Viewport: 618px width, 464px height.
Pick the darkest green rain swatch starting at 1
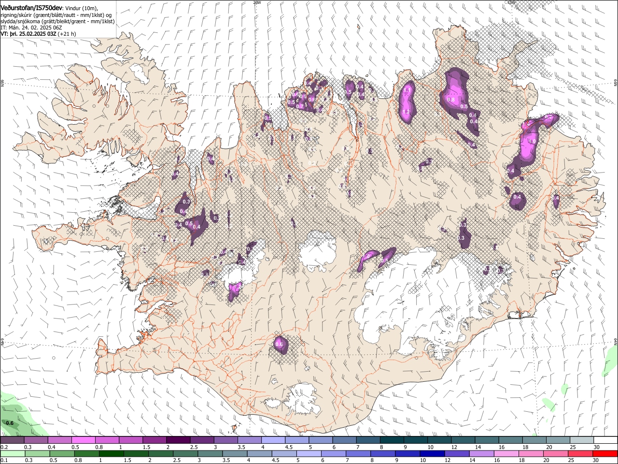click(111, 454)
